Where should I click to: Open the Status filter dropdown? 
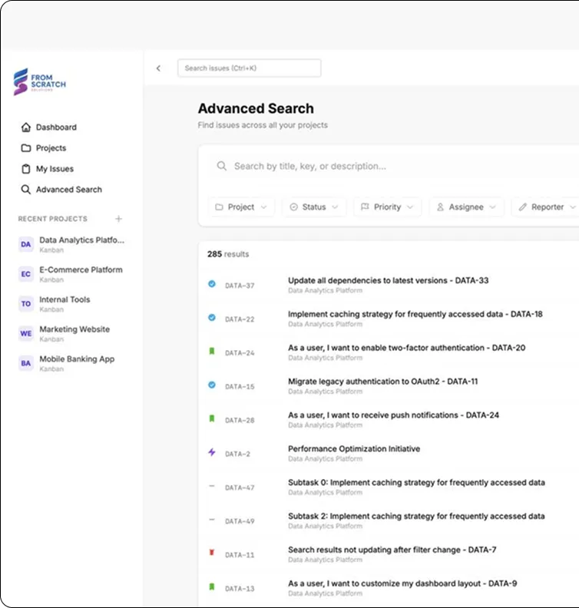click(314, 207)
